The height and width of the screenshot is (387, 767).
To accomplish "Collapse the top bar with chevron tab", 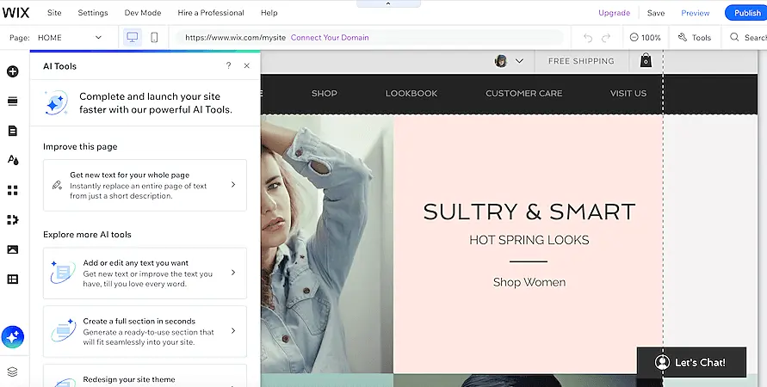I will pyautogui.click(x=388, y=3).
